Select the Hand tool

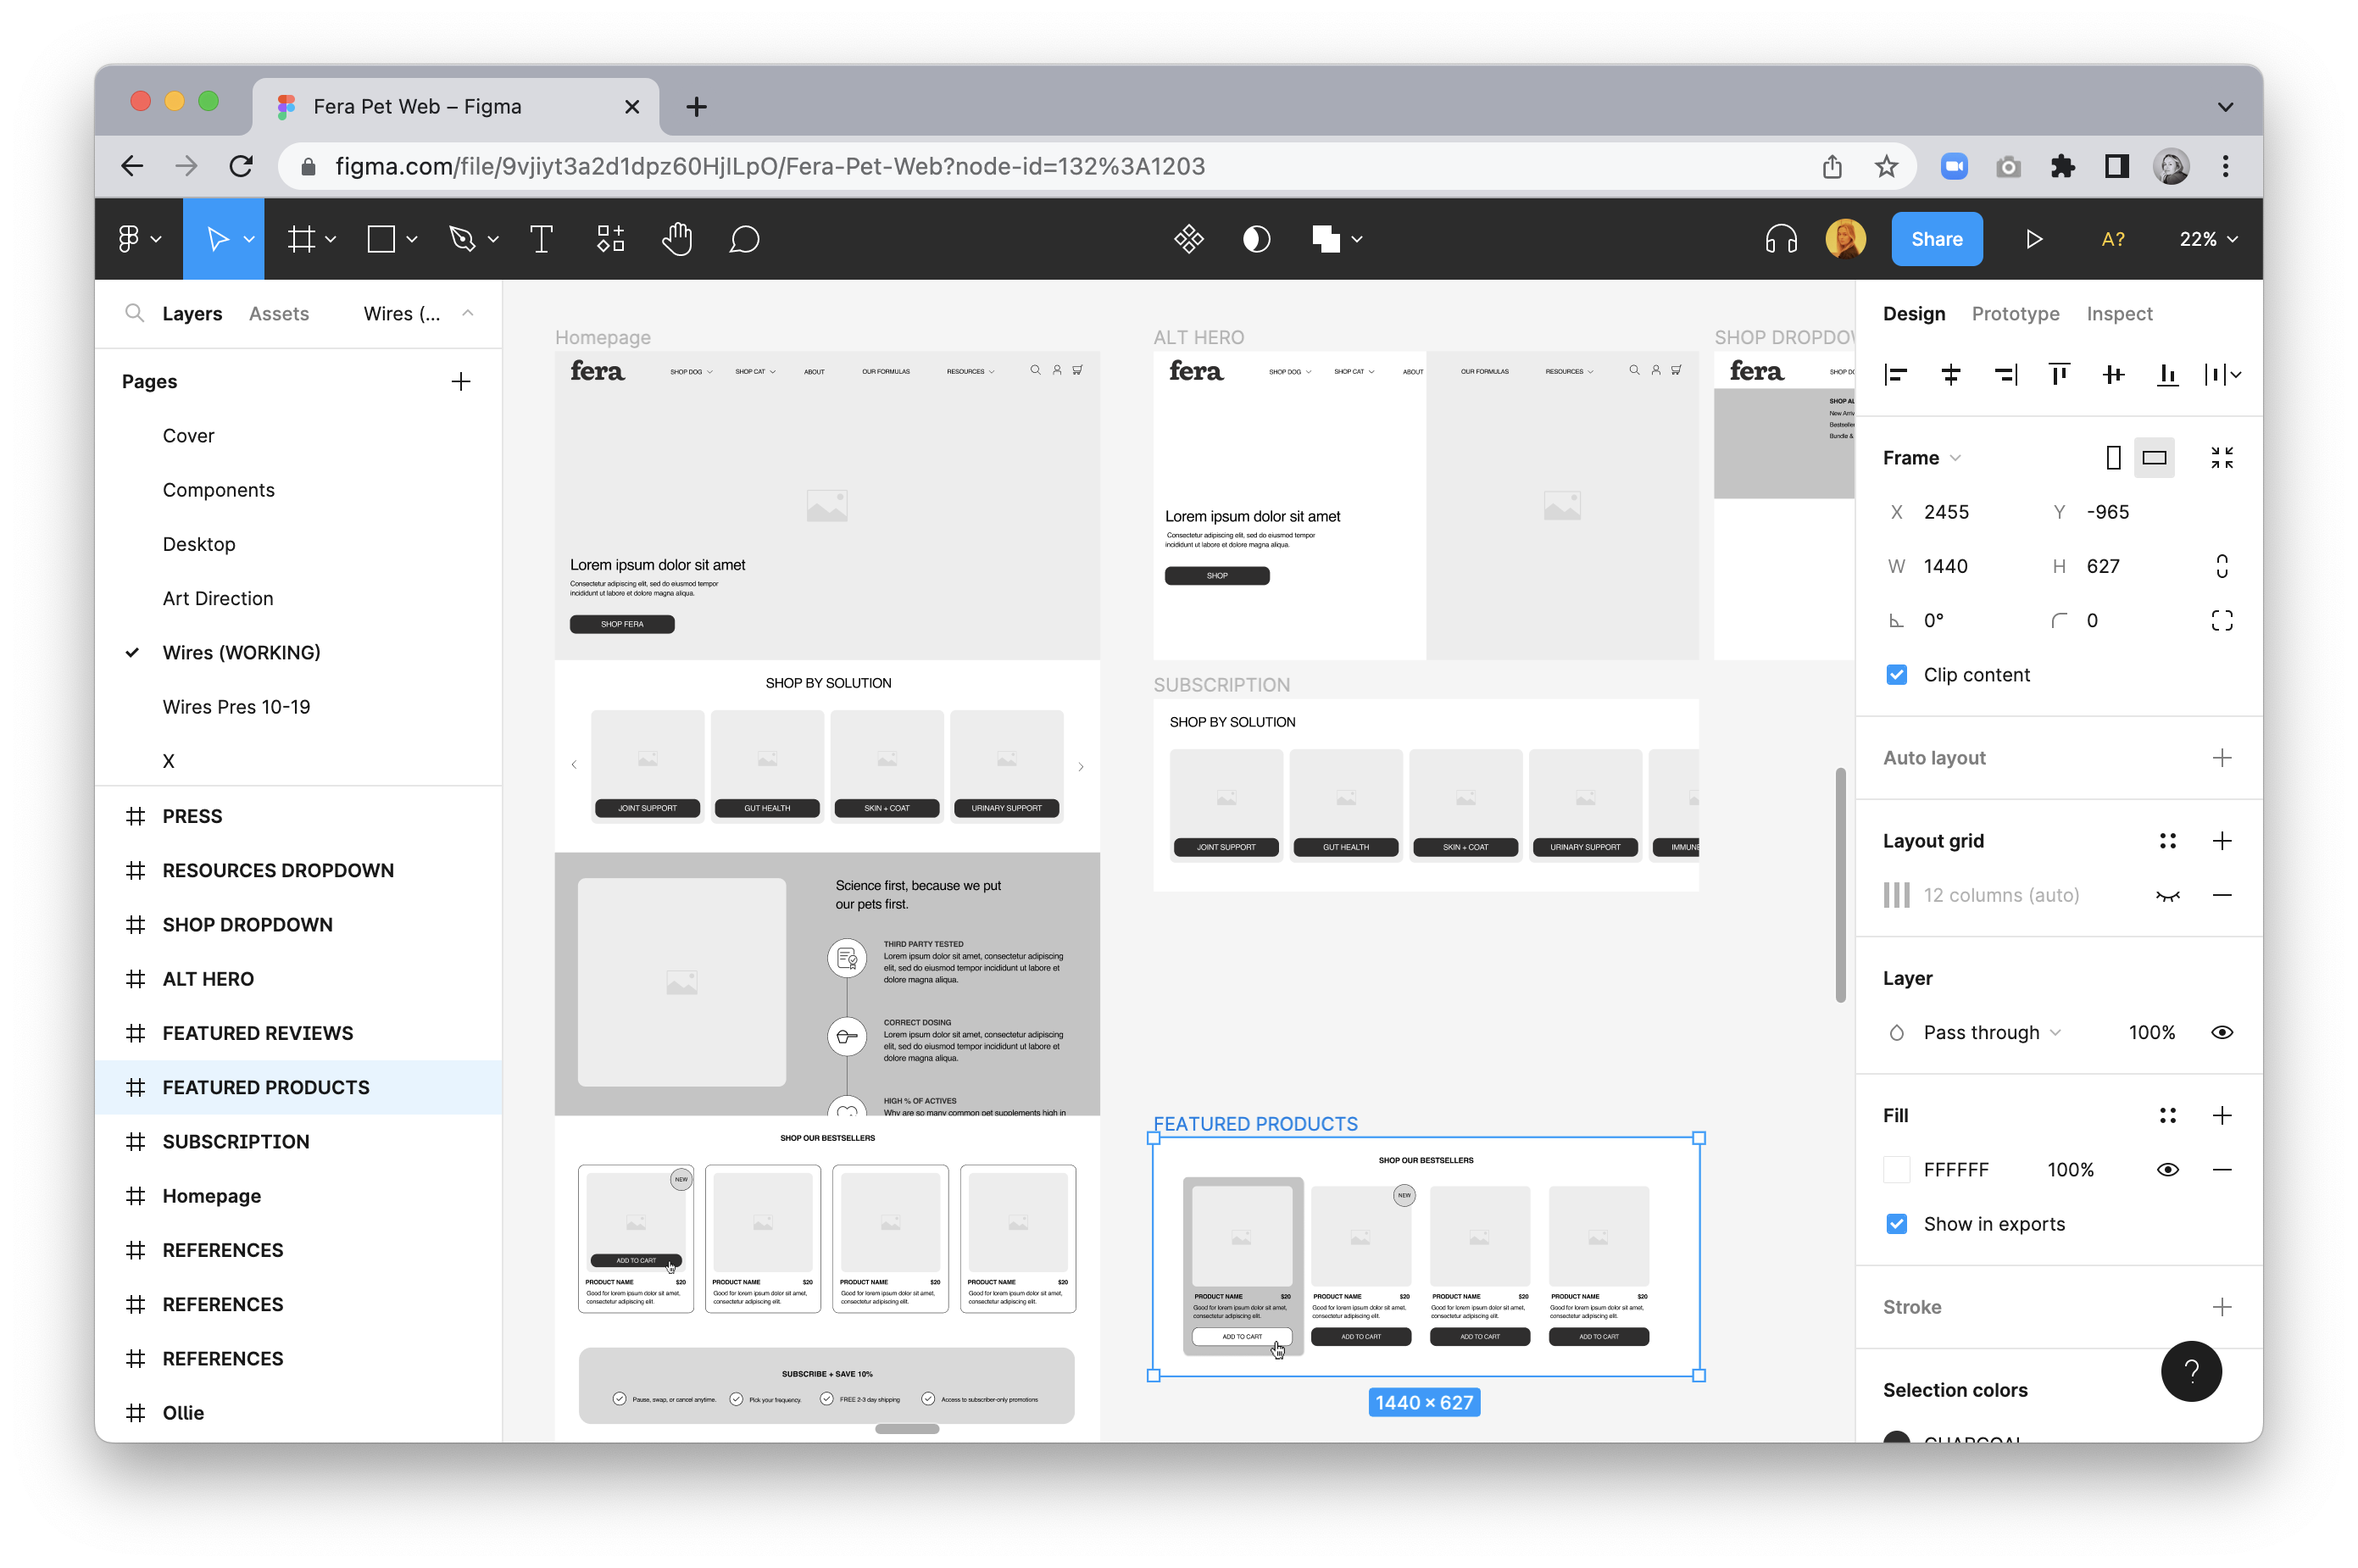(677, 239)
